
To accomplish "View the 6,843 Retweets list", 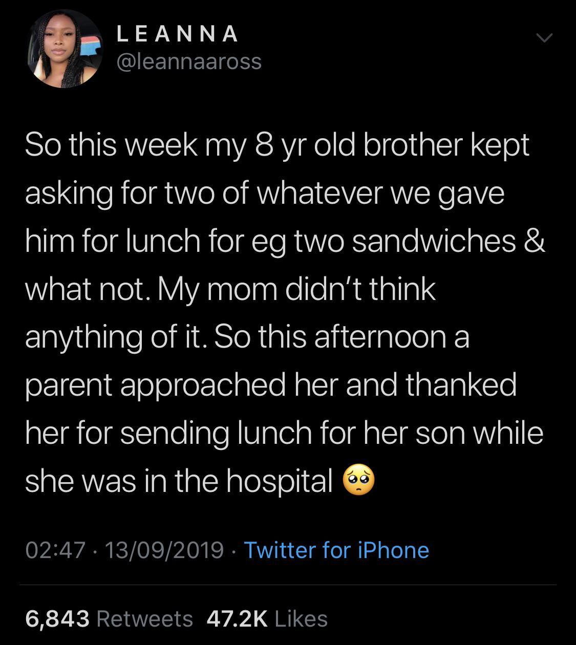I will 109,618.
